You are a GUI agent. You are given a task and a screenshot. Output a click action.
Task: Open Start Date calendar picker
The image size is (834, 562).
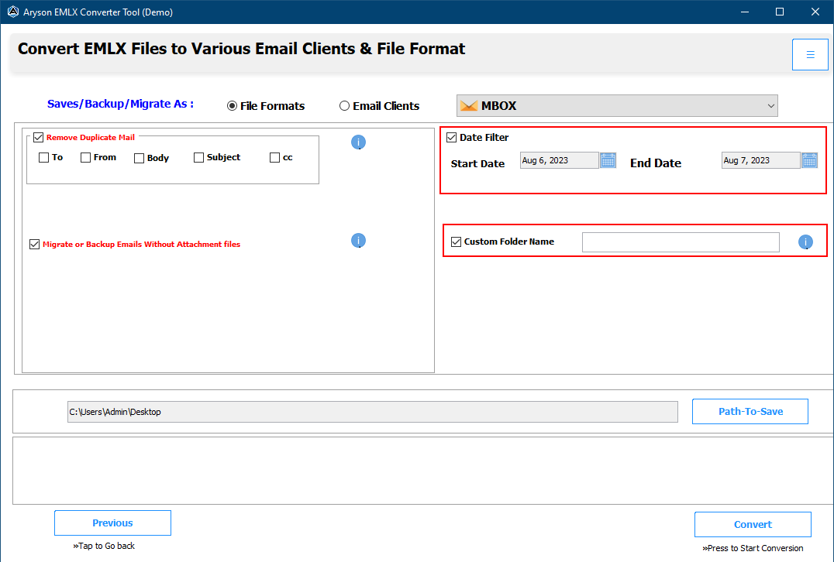(x=608, y=160)
